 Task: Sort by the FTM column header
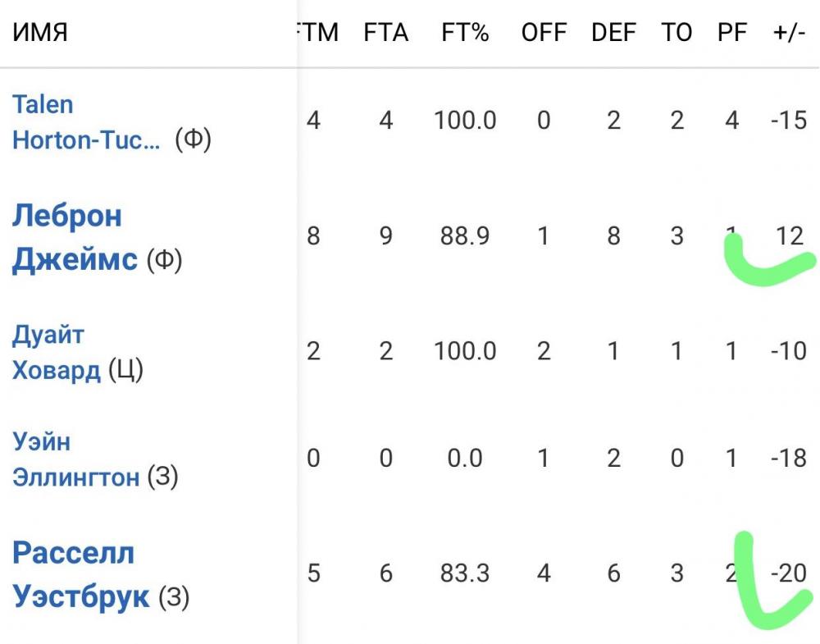click(x=318, y=33)
